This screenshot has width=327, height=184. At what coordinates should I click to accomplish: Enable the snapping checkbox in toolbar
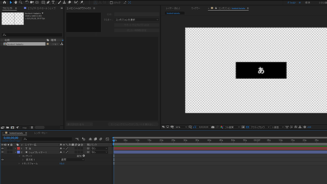point(111,3)
